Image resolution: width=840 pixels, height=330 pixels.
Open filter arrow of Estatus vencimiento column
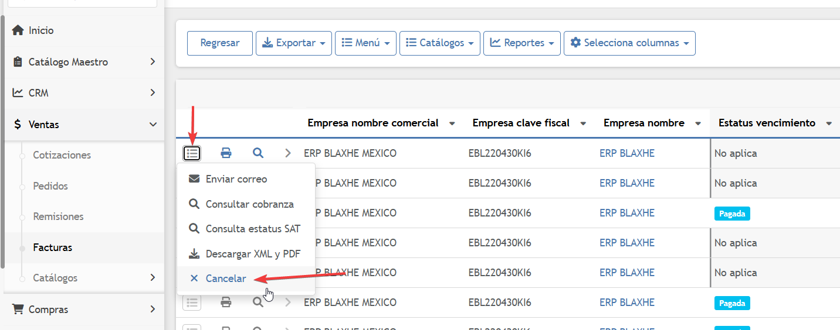point(829,123)
